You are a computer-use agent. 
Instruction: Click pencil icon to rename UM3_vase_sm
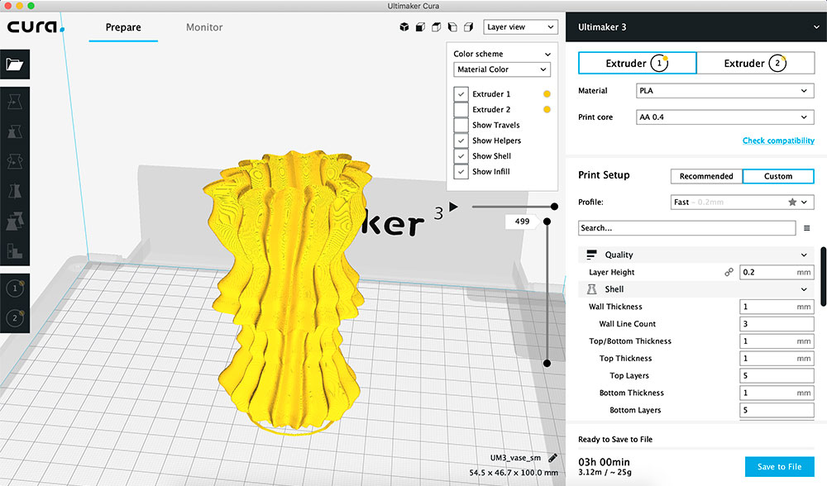(552, 458)
